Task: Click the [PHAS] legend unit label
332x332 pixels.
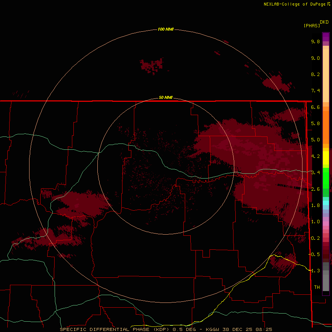Action: (312, 25)
